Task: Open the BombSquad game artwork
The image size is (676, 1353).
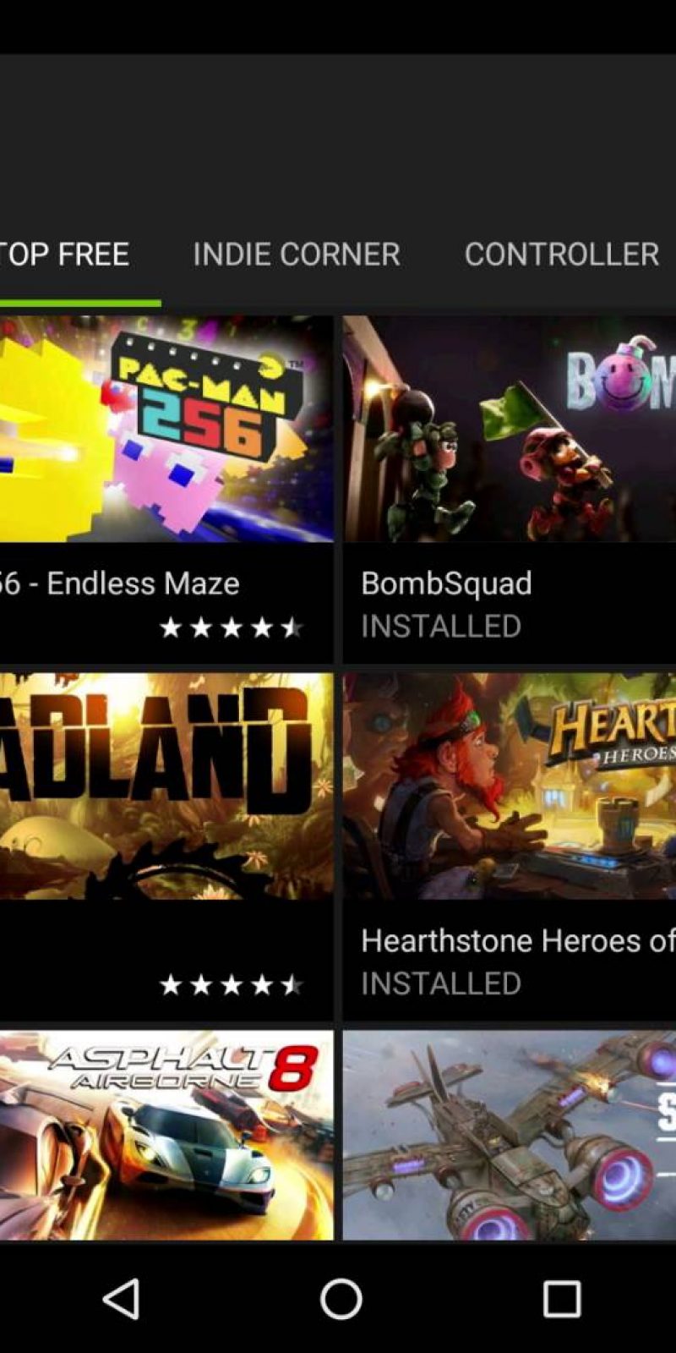Action: tap(510, 429)
